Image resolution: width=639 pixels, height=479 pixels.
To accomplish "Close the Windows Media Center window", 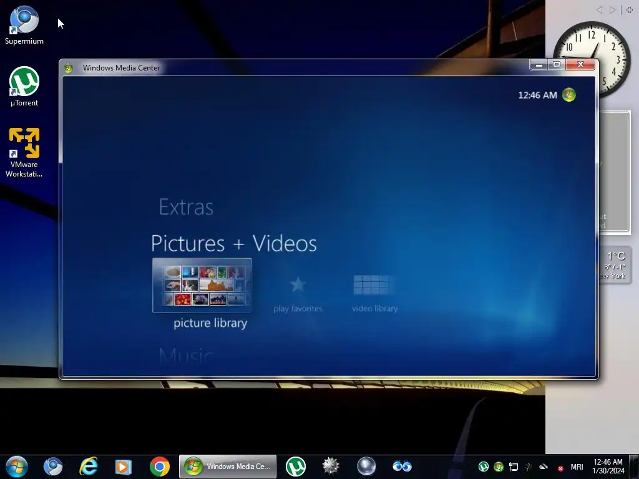I will (x=580, y=65).
